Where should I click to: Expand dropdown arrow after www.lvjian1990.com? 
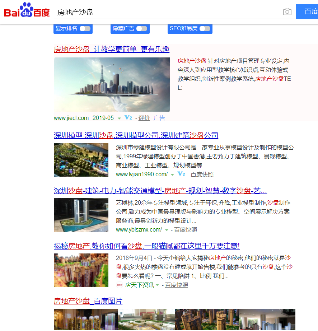[x=172, y=175]
